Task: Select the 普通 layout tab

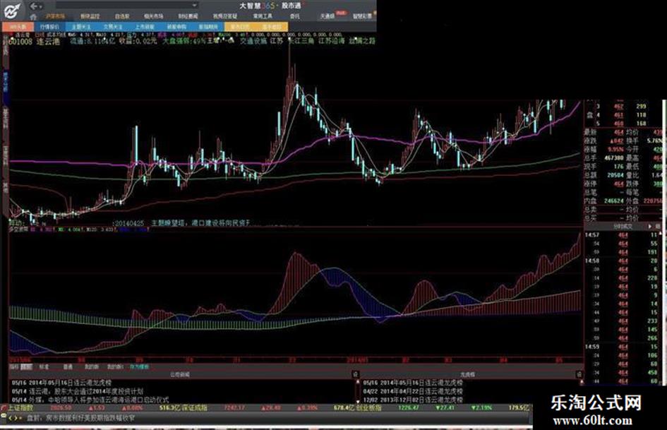Action: pyautogui.click(x=68, y=366)
